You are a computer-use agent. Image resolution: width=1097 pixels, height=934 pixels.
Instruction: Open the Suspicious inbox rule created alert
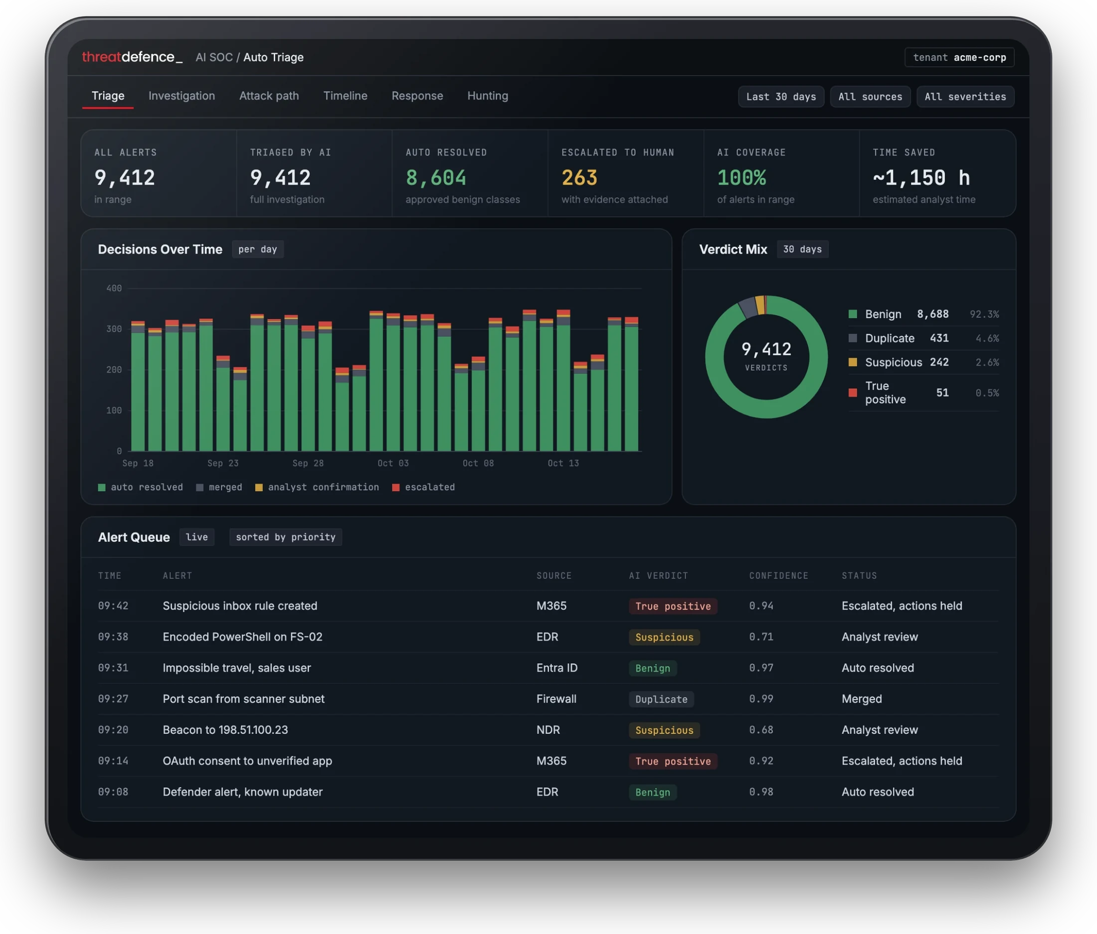[548, 606]
